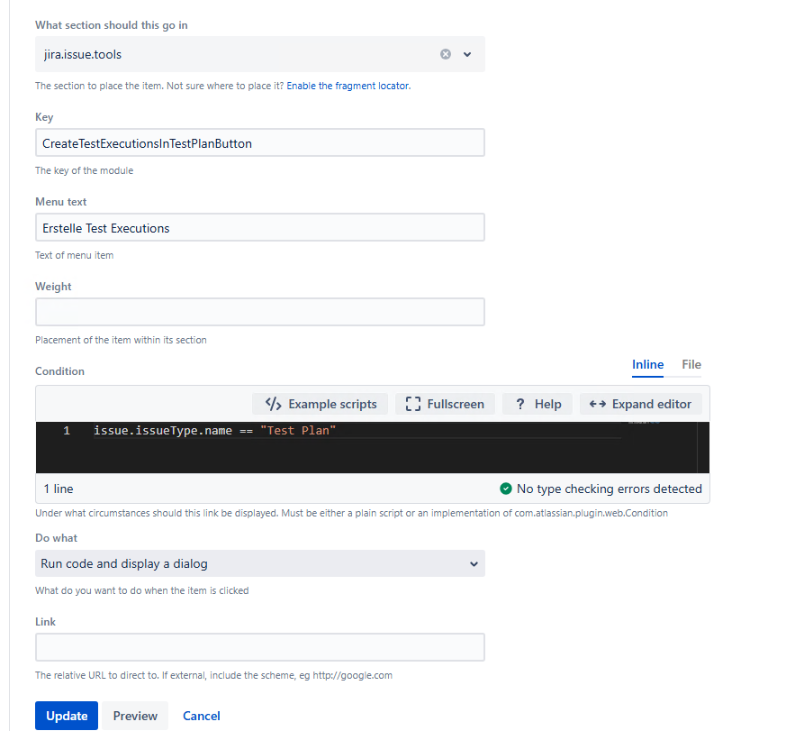This screenshot has height=731, width=804.
Task: Open the Enable the fragment locator link
Action: pyautogui.click(x=348, y=86)
